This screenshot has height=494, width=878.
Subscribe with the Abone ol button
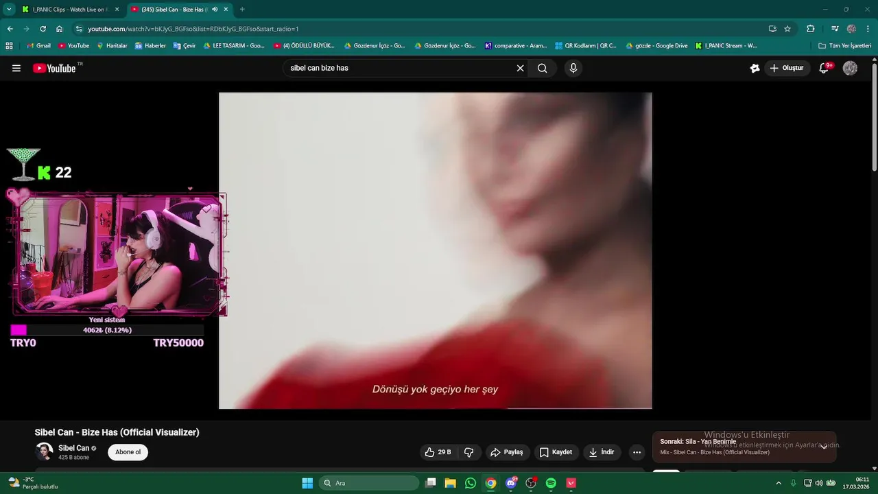tap(128, 452)
